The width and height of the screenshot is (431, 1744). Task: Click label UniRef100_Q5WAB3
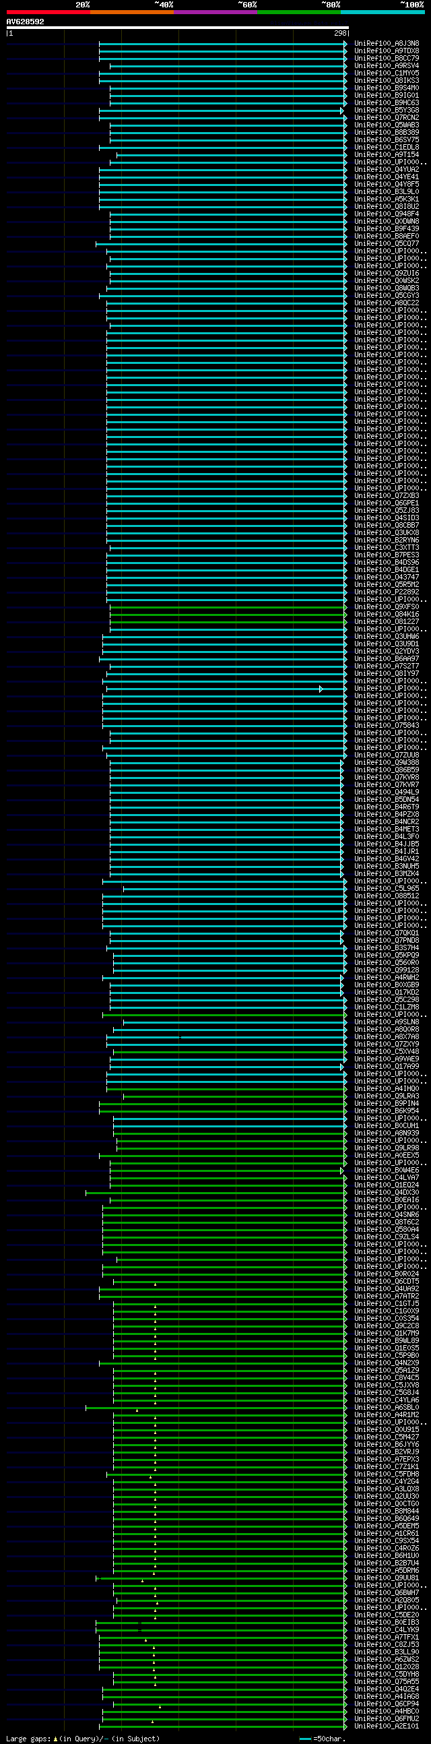(387, 125)
